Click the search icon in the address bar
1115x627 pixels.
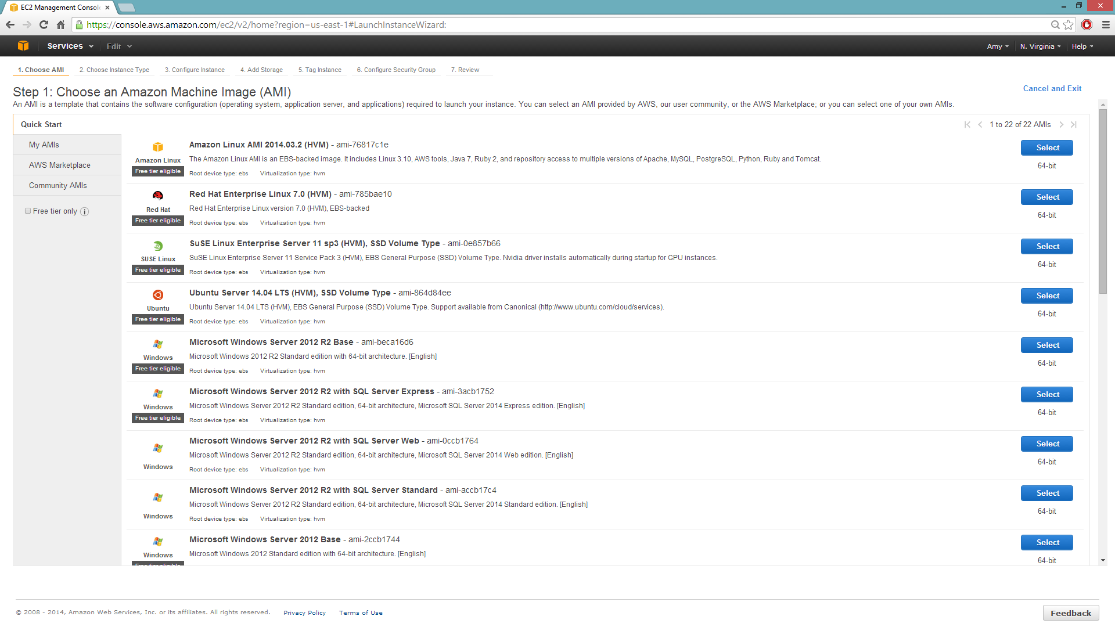point(1055,24)
